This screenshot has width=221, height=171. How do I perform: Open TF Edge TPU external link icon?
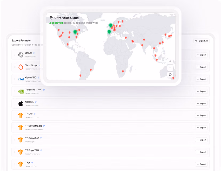point(41,150)
